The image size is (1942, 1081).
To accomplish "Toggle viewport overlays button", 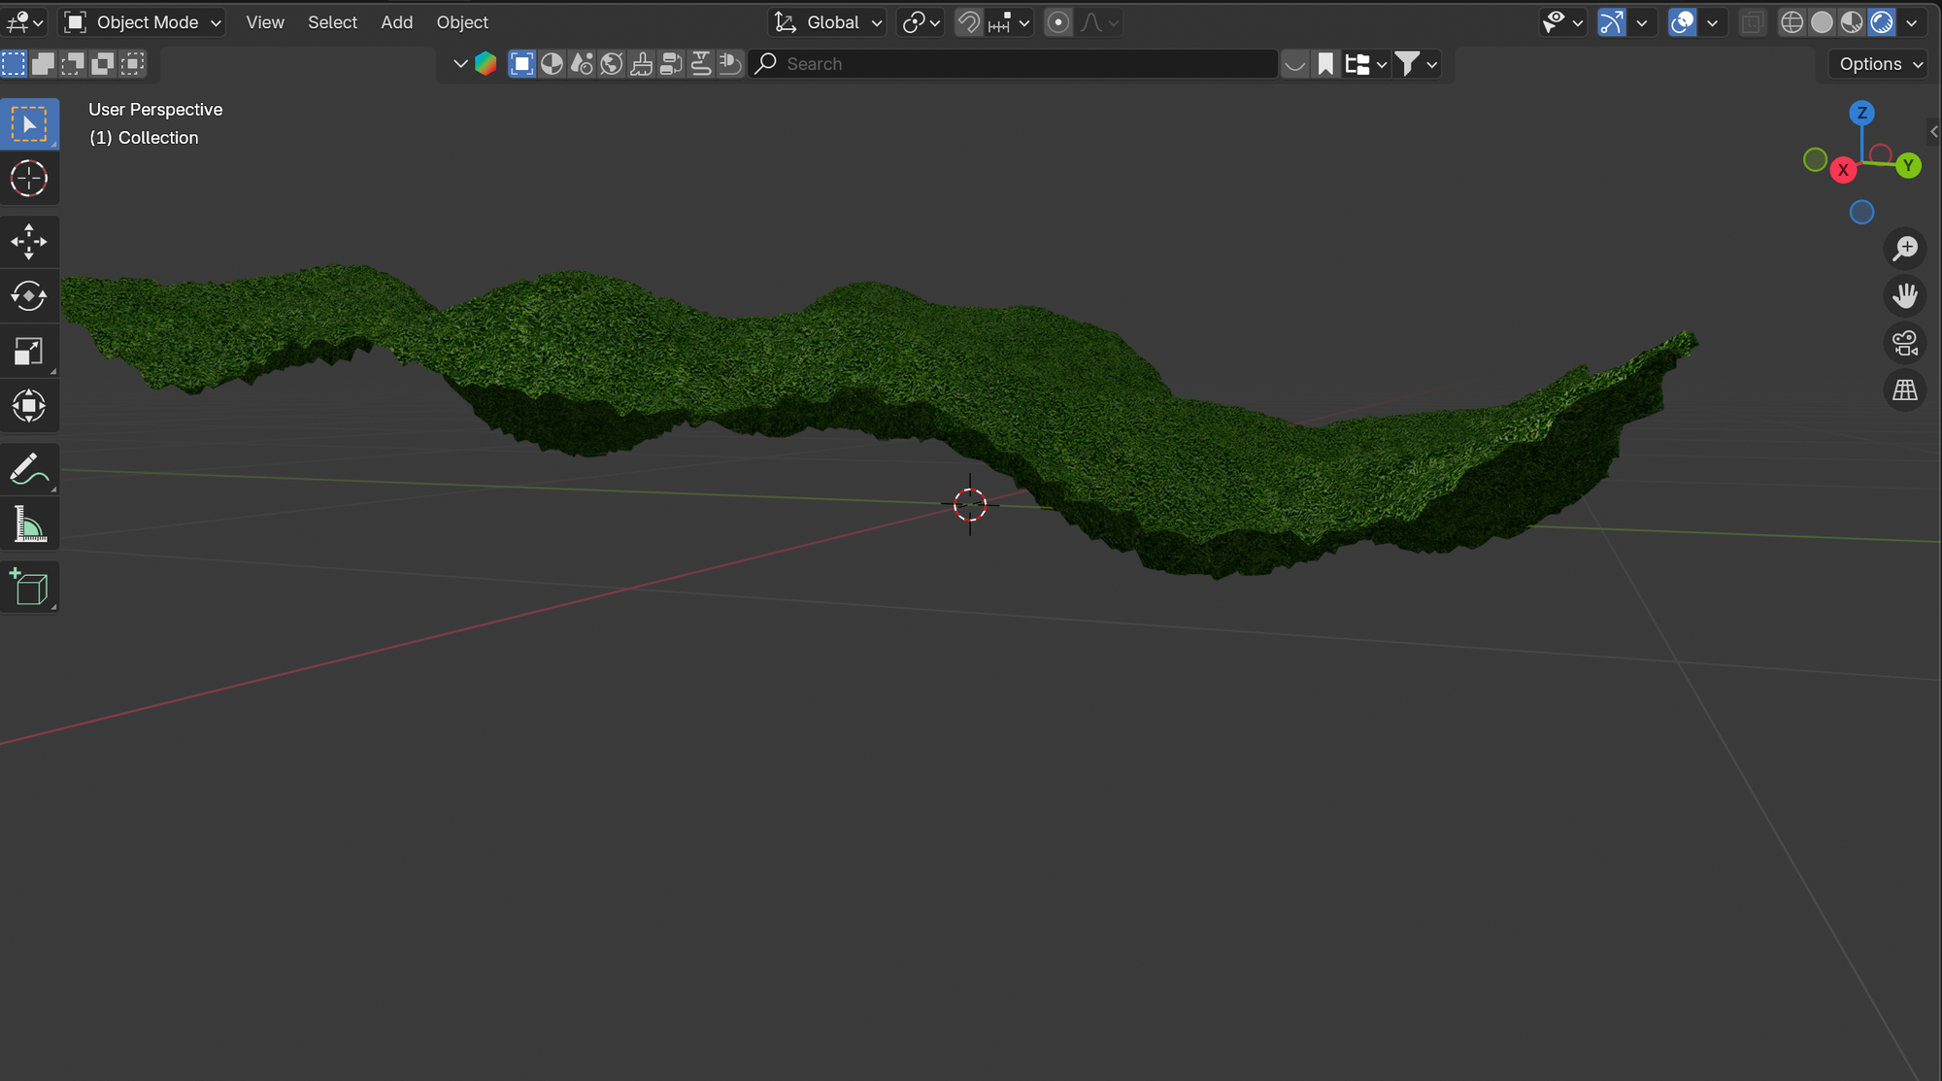I will (1682, 22).
